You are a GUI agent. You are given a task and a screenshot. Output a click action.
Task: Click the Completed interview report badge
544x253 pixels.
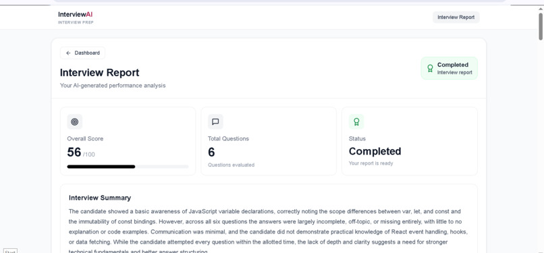pos(450,68)
